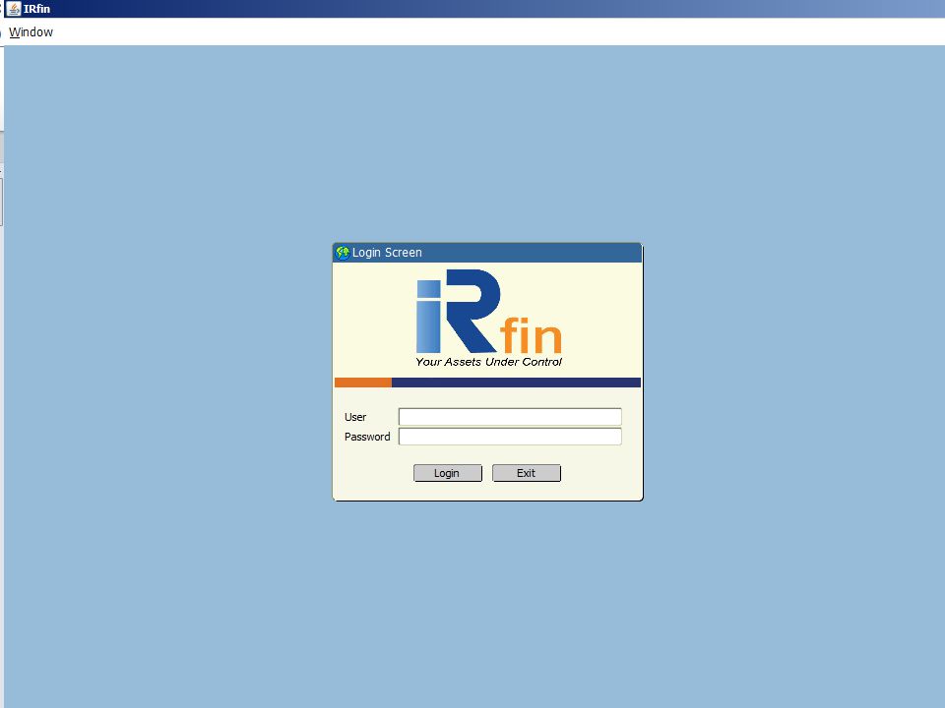
Task: Click the Login Screen title bar
Action: coord(487,253)
